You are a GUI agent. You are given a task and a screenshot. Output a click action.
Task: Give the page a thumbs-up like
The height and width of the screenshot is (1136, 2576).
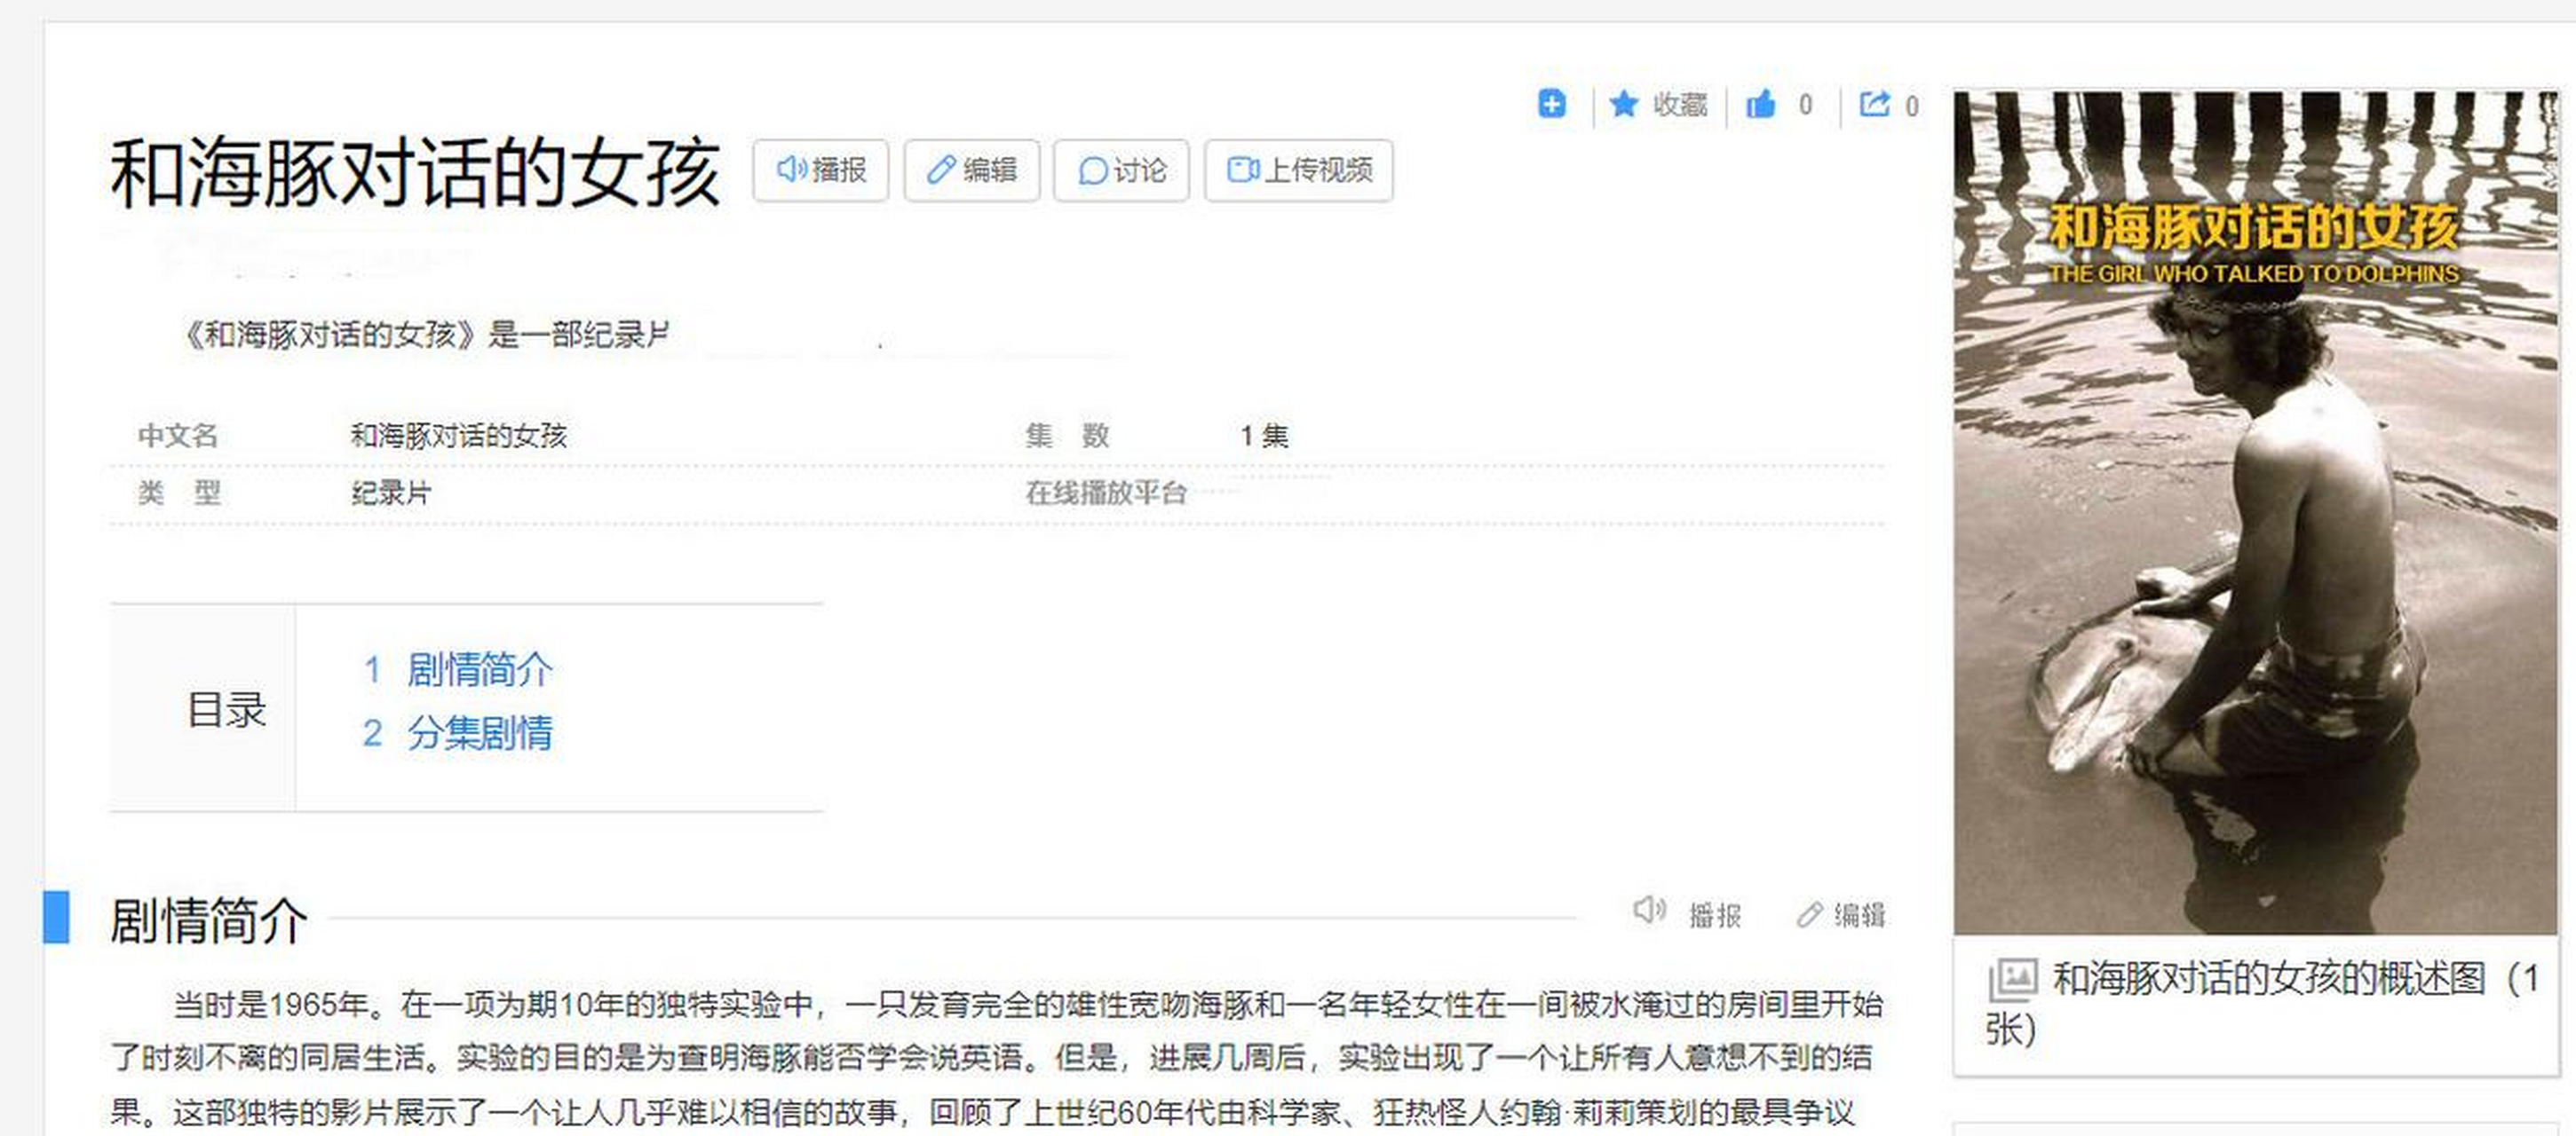1762,104
